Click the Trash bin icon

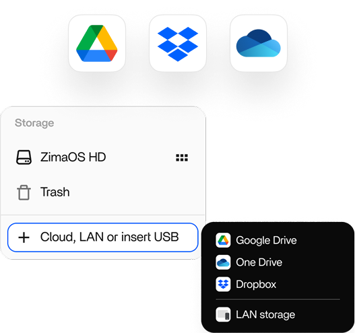[24, 192]
